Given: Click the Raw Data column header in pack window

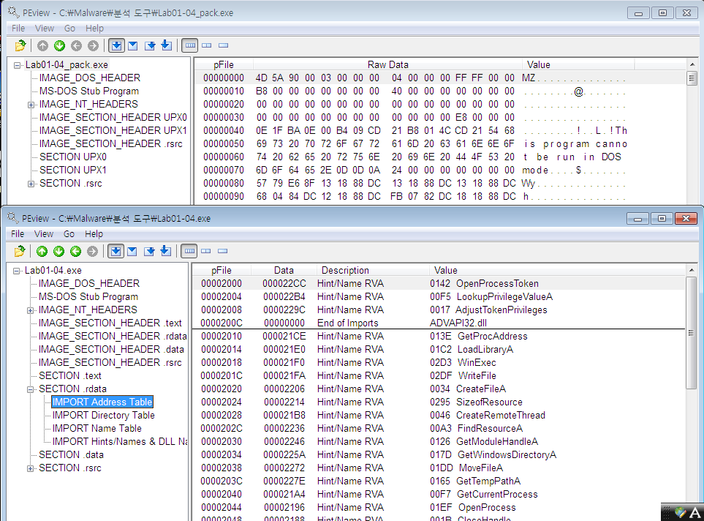Looking at the screenshot, I should (x=388, y=64).
